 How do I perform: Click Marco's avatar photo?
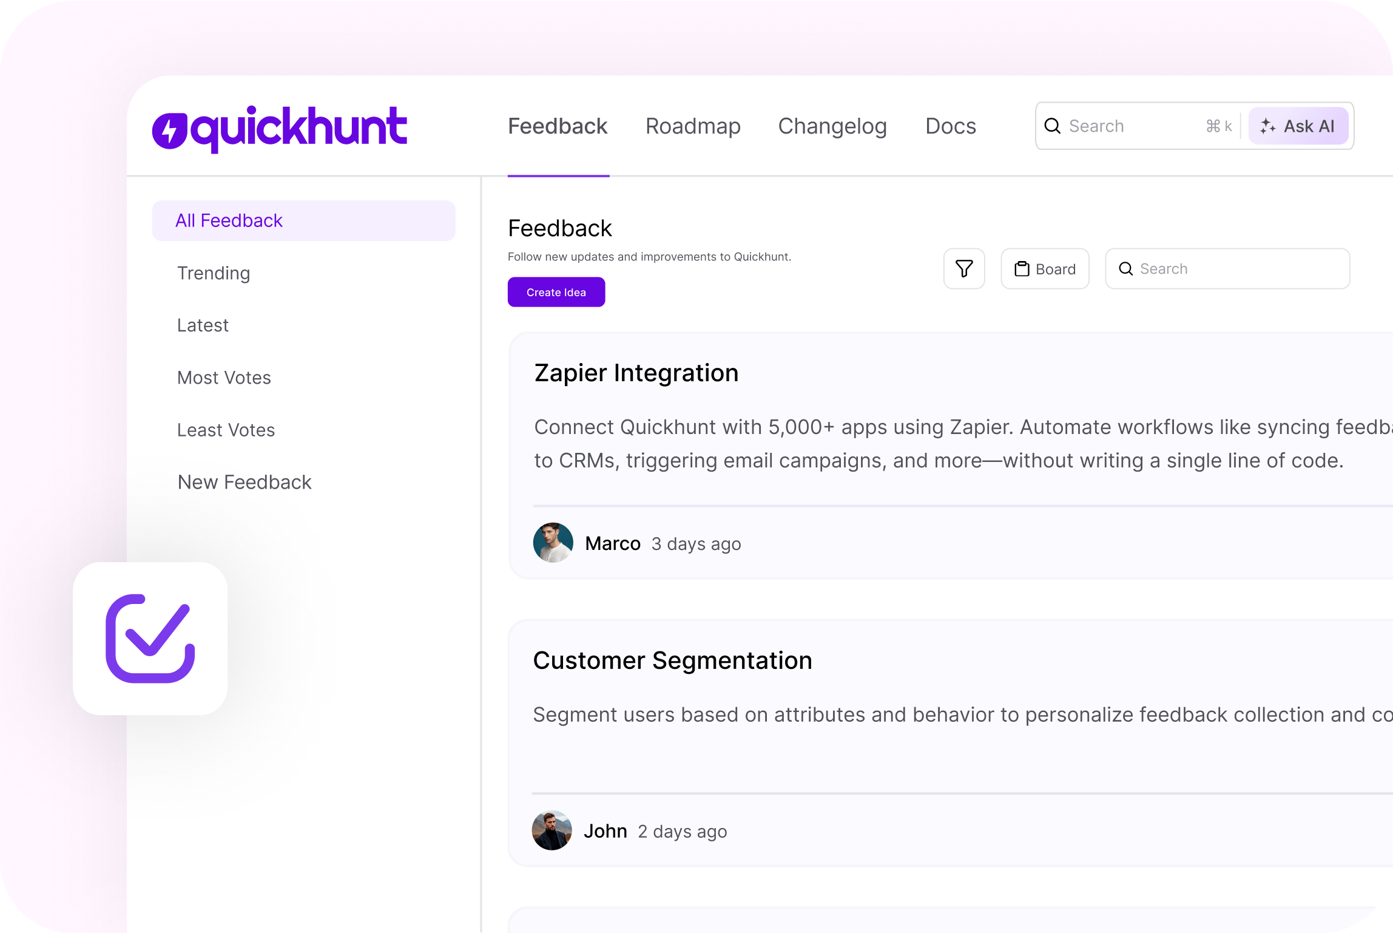553,543
